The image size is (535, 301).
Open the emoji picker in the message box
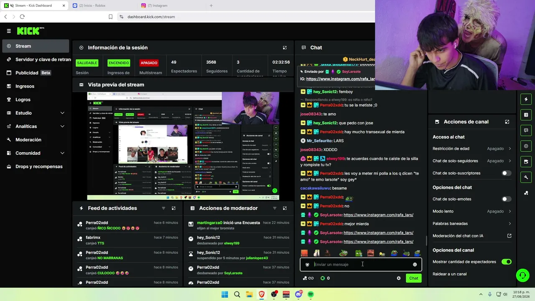point(415,264)
